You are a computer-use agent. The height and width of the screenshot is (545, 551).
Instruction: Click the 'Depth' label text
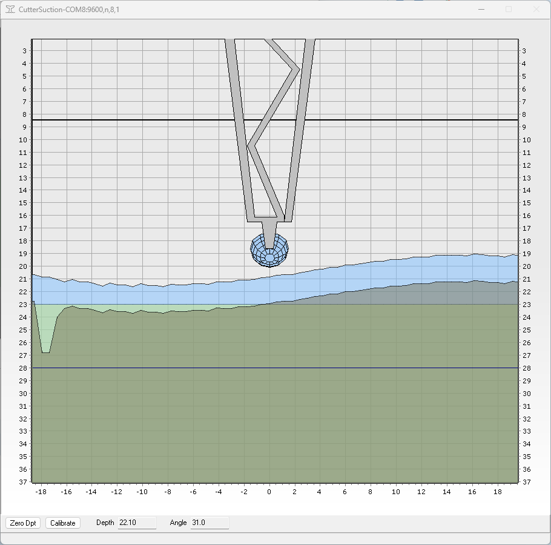tap(105, 523)
